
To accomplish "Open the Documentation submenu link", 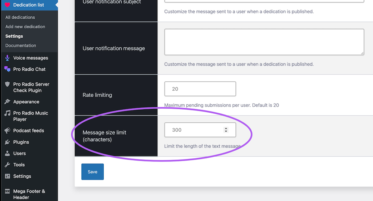I will click(x=21, y=45).
